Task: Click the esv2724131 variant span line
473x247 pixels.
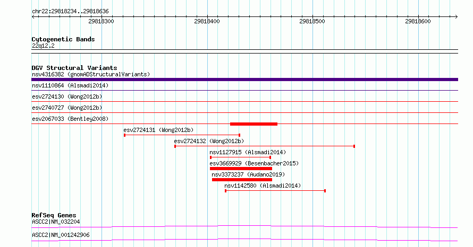Action: 182,135
